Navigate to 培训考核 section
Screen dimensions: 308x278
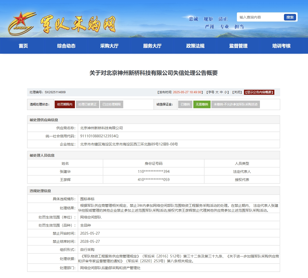click(x=281, y=46)
